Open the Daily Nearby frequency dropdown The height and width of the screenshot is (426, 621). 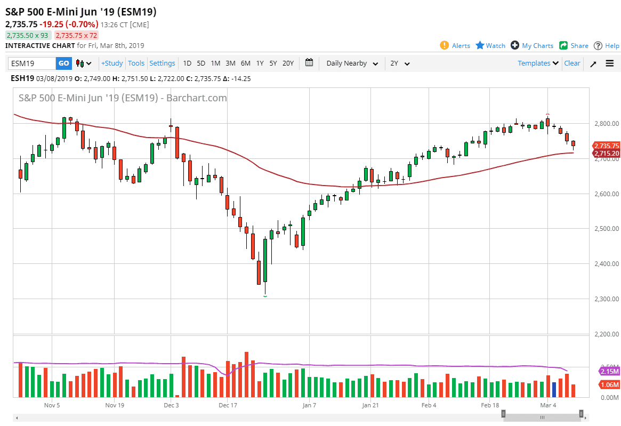coord(351,63)
